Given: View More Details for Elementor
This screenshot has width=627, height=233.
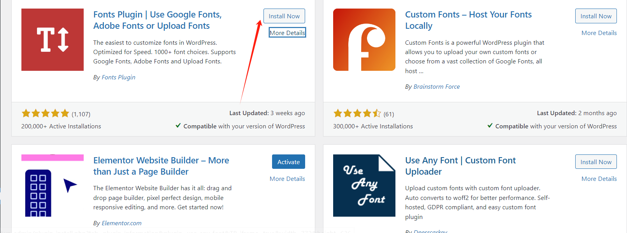Looking at the screenshot, I should pos(287,179).
